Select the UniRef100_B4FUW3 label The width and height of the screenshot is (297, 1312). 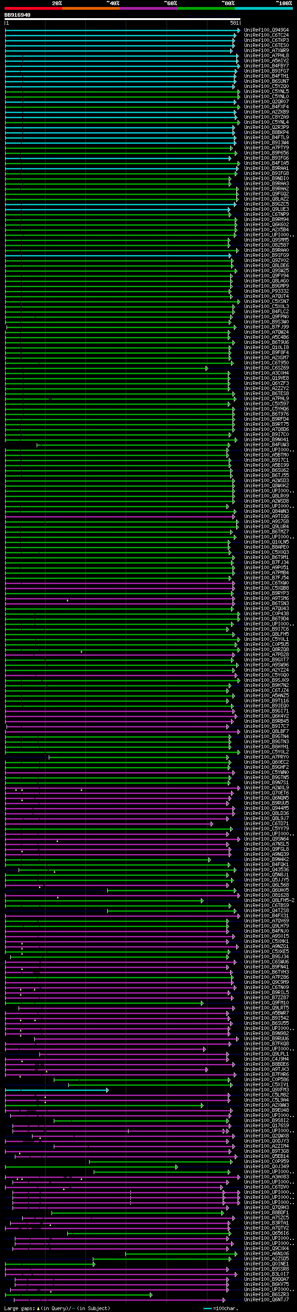coord(266,444)
